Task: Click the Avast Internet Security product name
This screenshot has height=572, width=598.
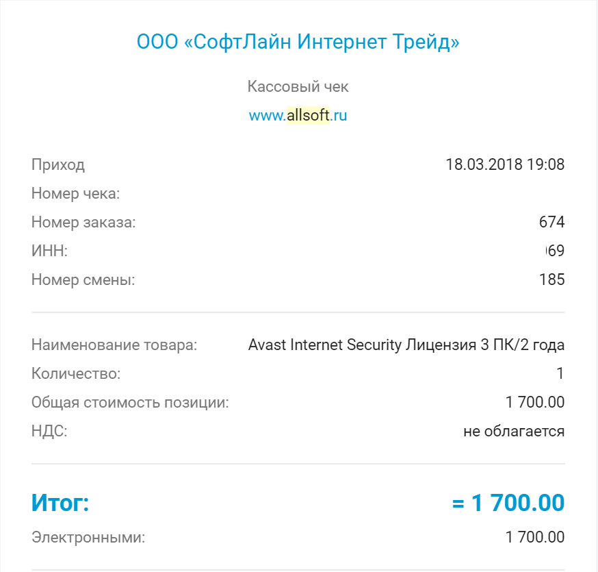Action: (x=406, y=345)
